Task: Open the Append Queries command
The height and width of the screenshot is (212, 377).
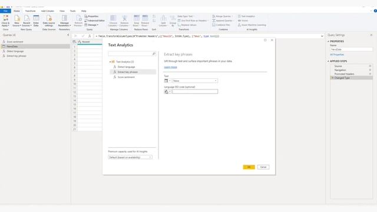Action: click(223, 21)
